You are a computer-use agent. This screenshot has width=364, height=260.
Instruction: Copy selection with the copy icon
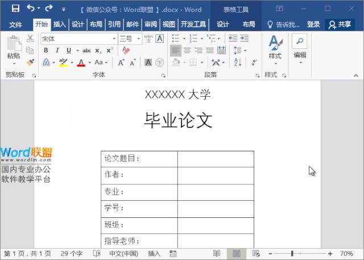point(30,50)
